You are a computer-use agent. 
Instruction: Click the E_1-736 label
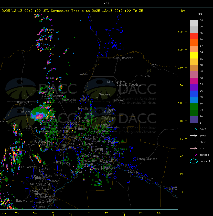[x=144, y=76]
